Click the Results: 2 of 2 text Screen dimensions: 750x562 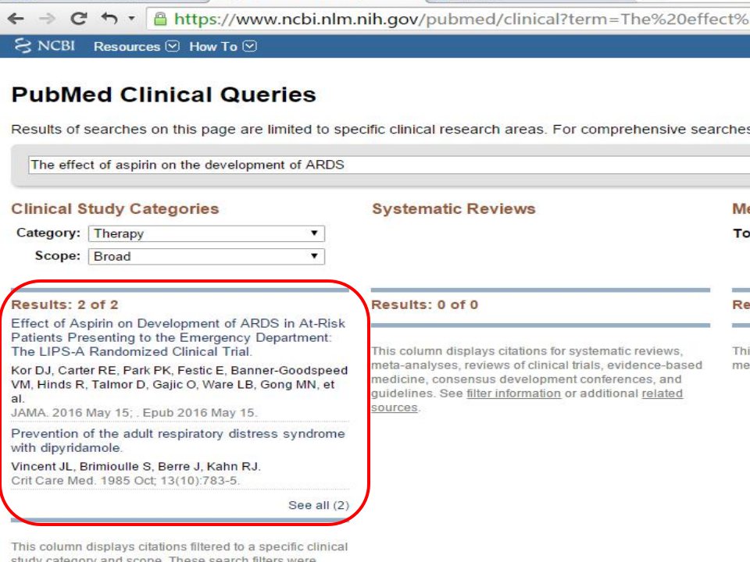point(65,304)
